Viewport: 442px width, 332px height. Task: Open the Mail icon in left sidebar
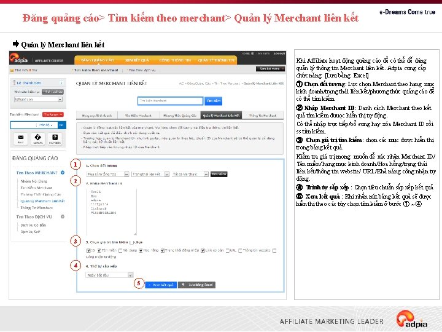21,138
